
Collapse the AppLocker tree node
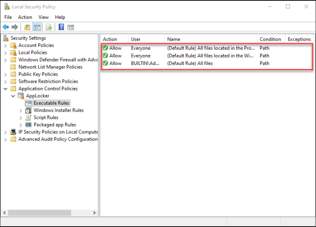point(14,96)
